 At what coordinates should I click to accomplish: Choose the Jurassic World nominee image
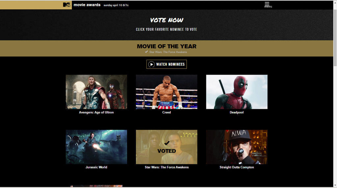tap(96, 147)
